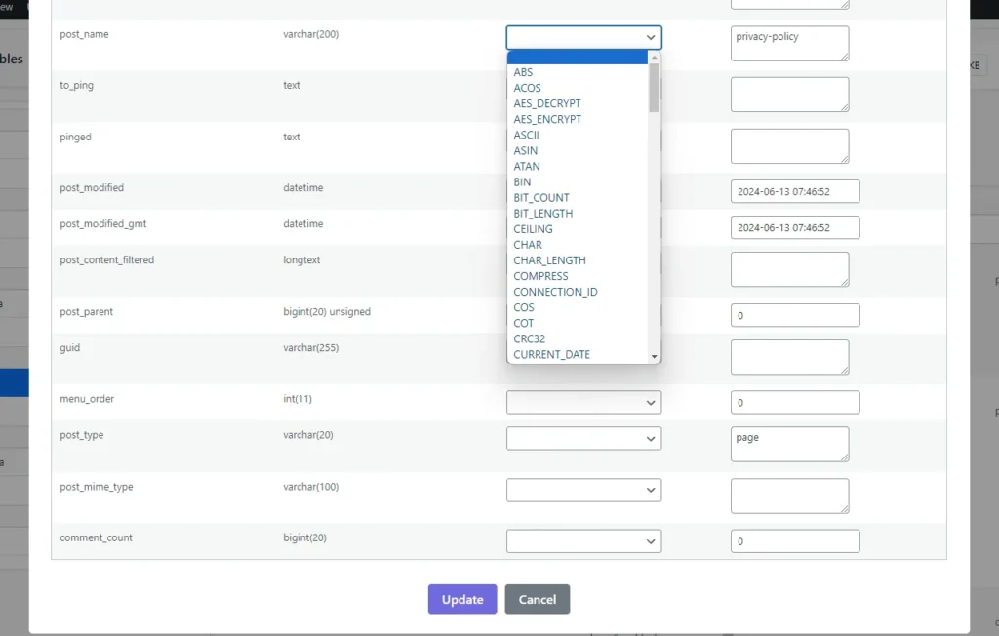Choose ASCII in the function dropdown

coord(526,135)
